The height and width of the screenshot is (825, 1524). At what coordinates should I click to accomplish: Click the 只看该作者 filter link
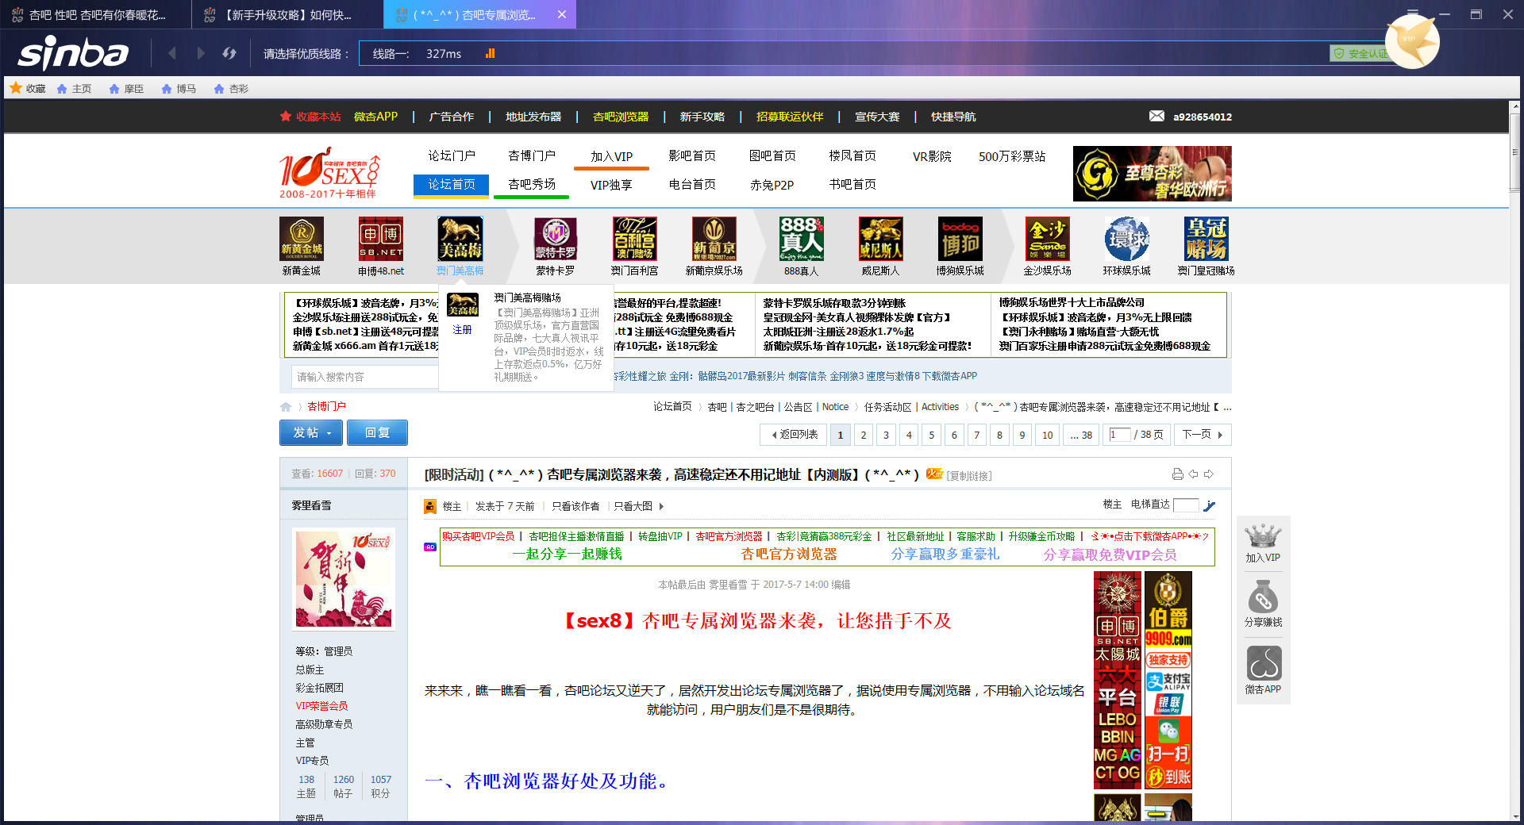(x=575, y=506)
